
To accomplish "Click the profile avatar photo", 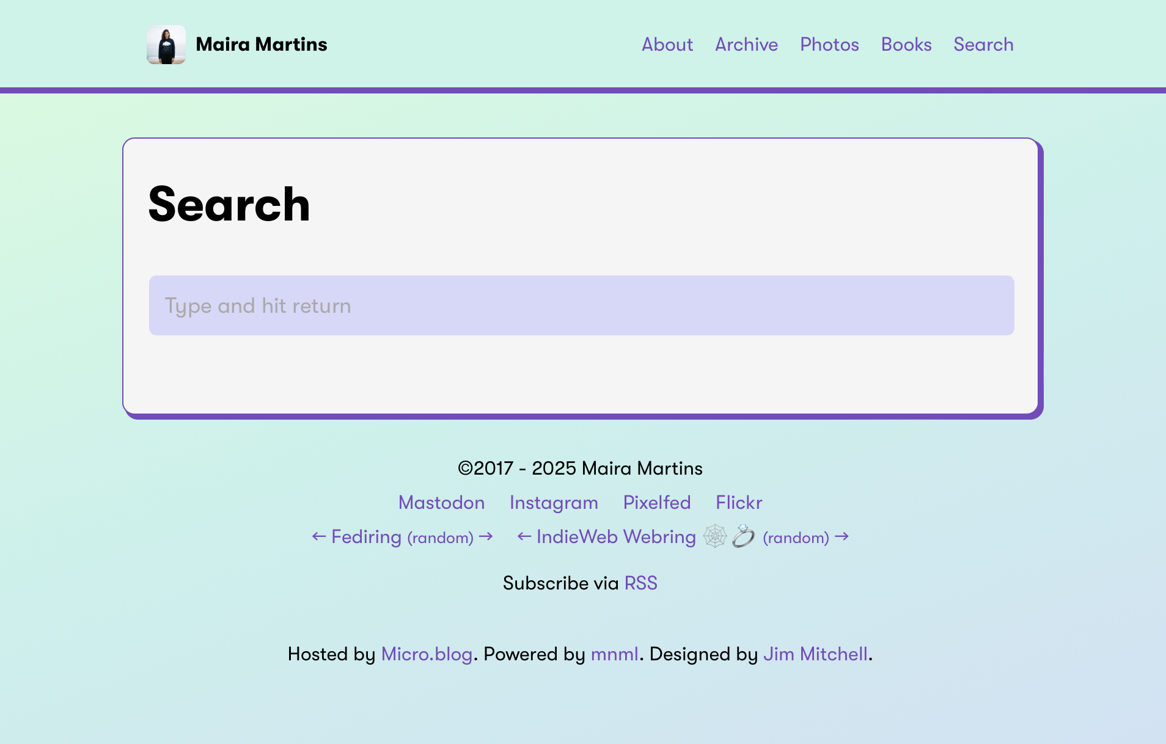I will tap(166, 44).
